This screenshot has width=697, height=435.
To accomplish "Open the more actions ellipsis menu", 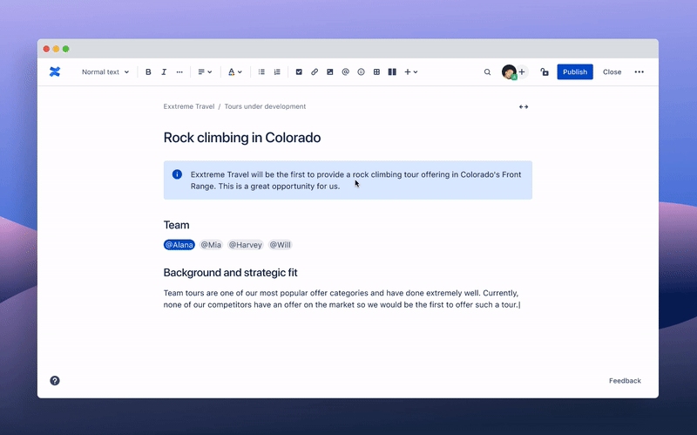I will pos(639,71).
